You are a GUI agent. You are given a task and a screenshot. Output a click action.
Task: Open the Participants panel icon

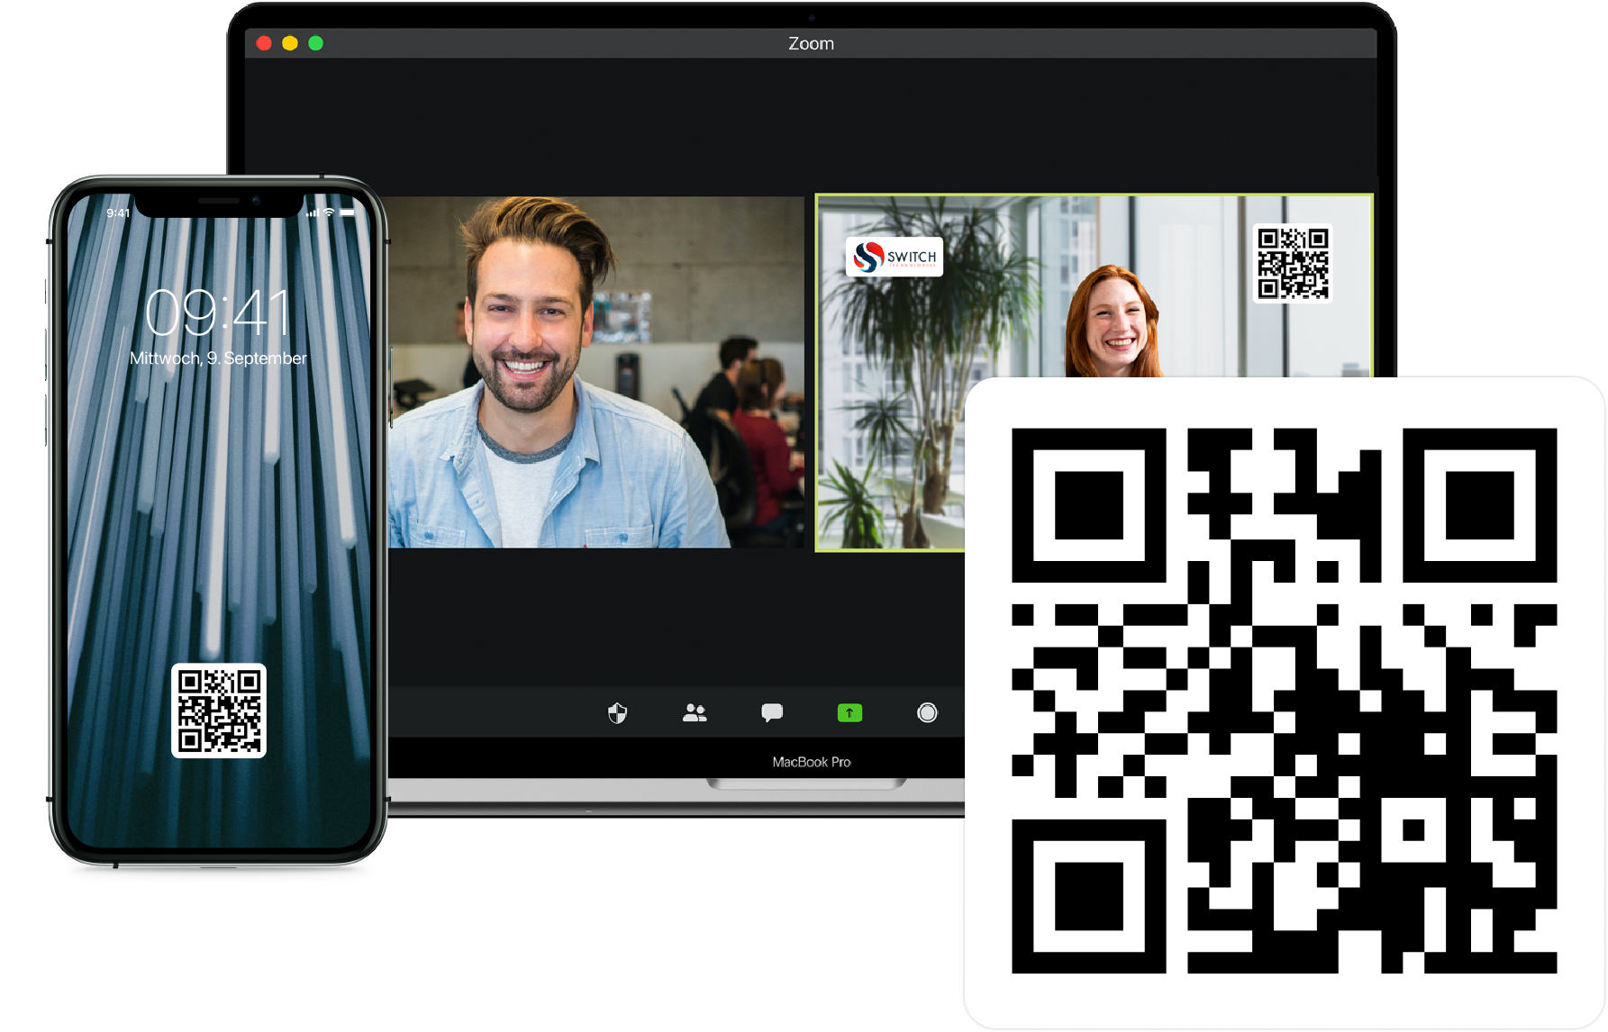(x=695, y=713)
